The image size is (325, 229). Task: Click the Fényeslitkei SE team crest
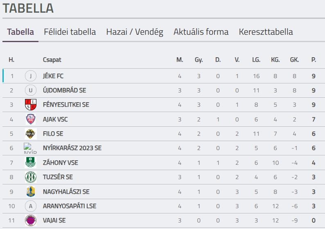[30, 105]
